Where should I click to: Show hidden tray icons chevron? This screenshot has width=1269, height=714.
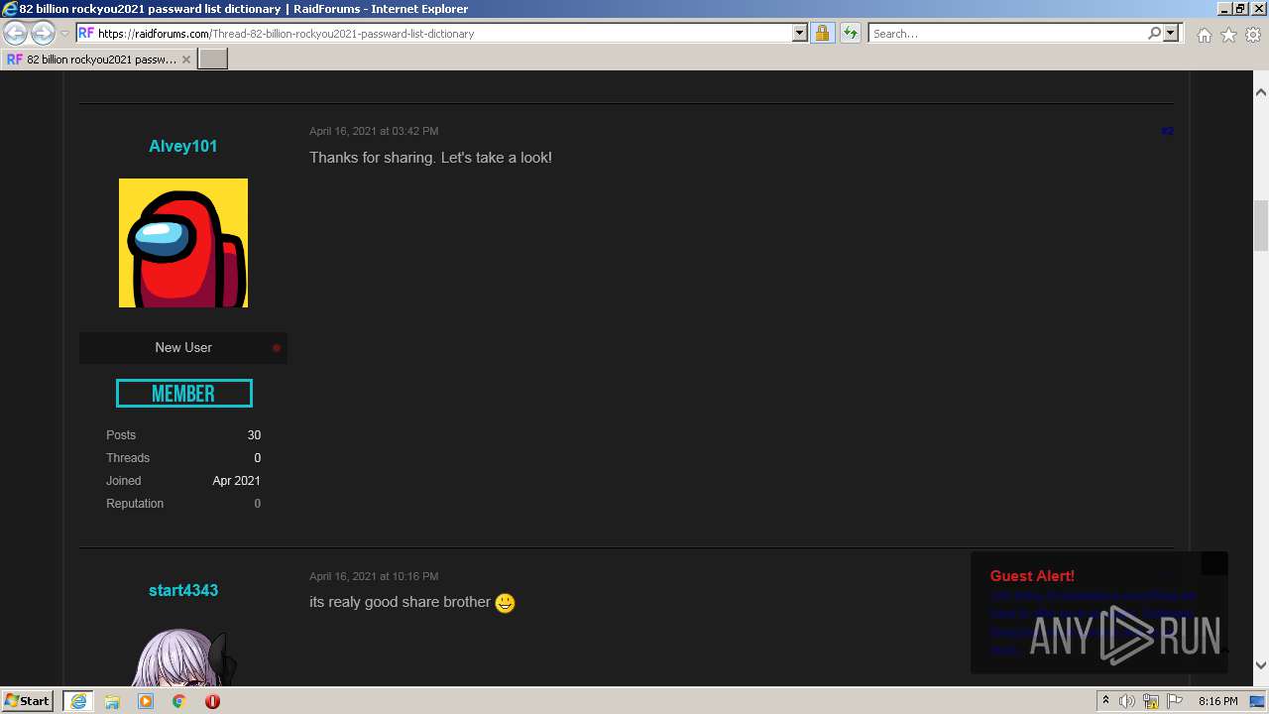coord(1105,701)
